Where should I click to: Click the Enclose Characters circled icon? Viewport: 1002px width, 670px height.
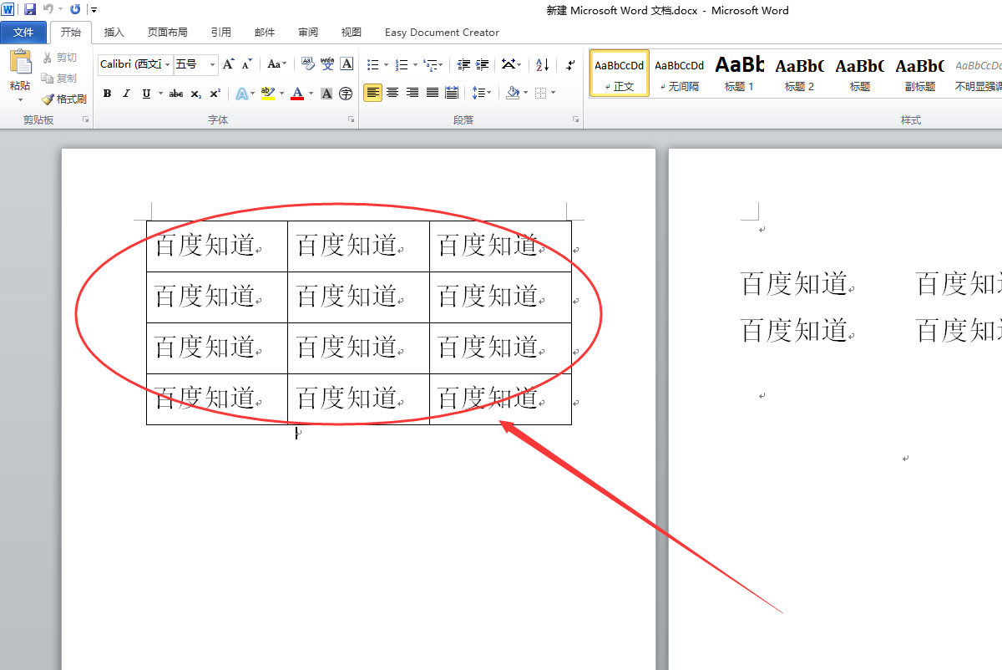click(347, 94)
